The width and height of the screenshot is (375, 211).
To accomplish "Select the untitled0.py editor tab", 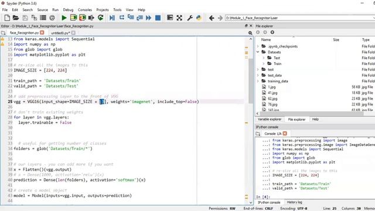I will (60, 33).
